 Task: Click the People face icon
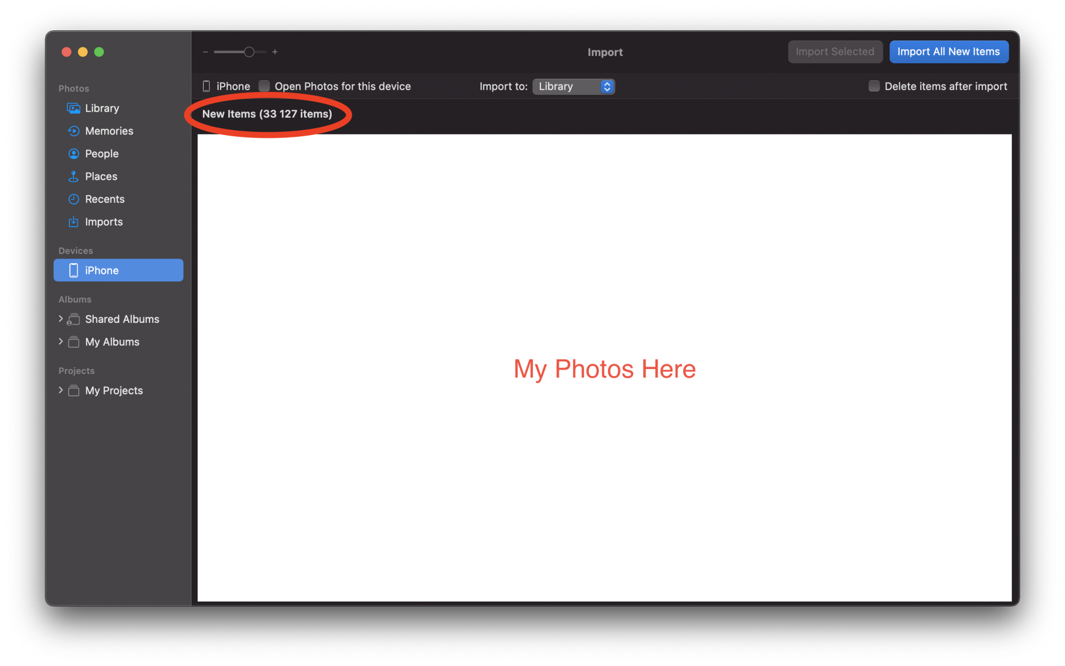(73, 154)
